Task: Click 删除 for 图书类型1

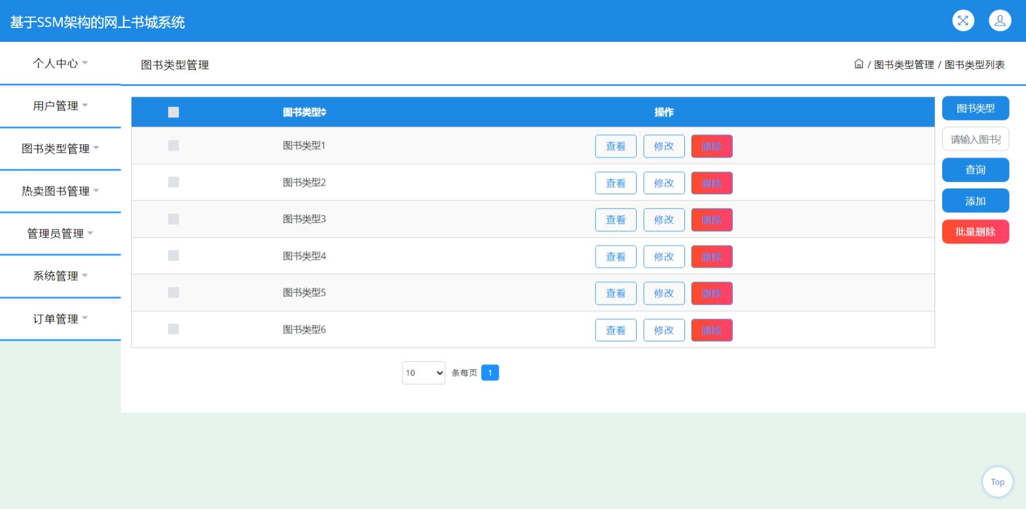Action: (x=712, y=146)
